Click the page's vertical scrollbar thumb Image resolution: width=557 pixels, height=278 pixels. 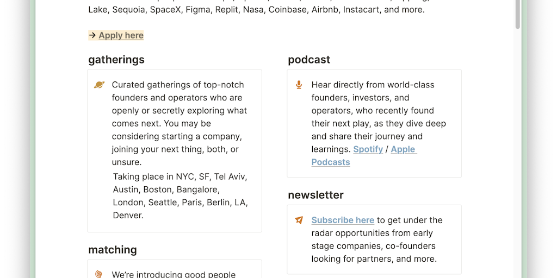[x=518, y=14]
